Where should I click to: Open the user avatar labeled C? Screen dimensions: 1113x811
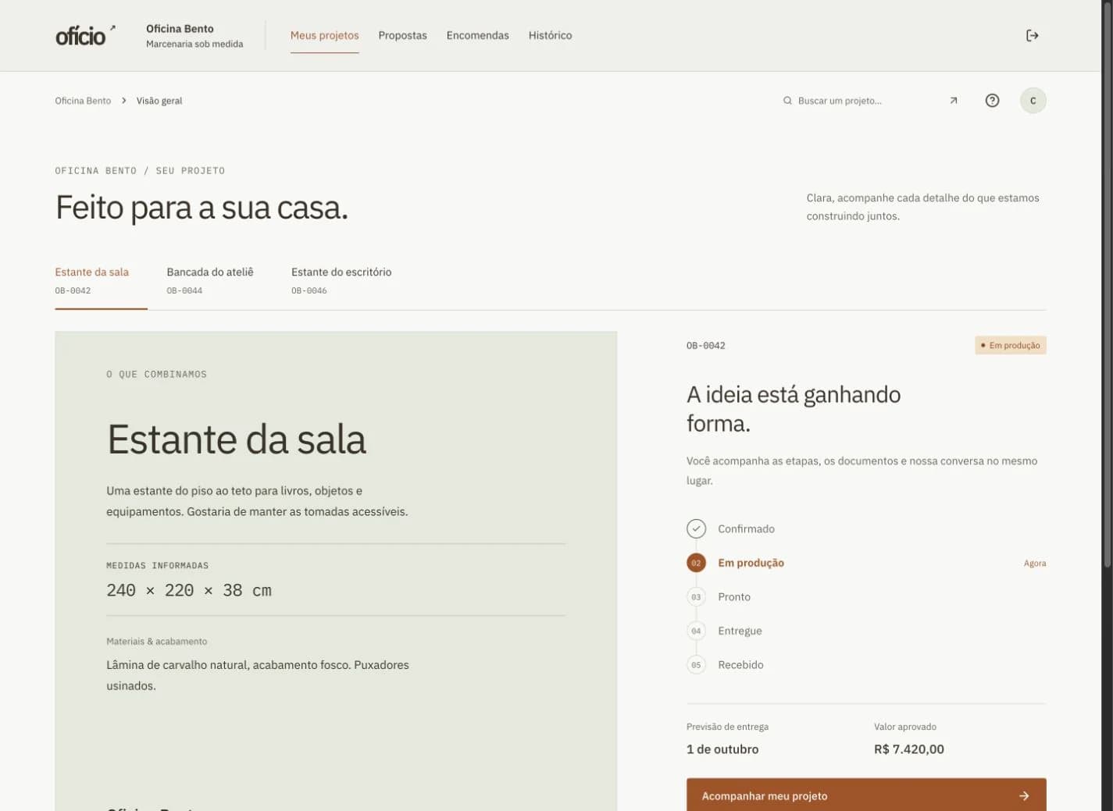tap(1033, 101)
